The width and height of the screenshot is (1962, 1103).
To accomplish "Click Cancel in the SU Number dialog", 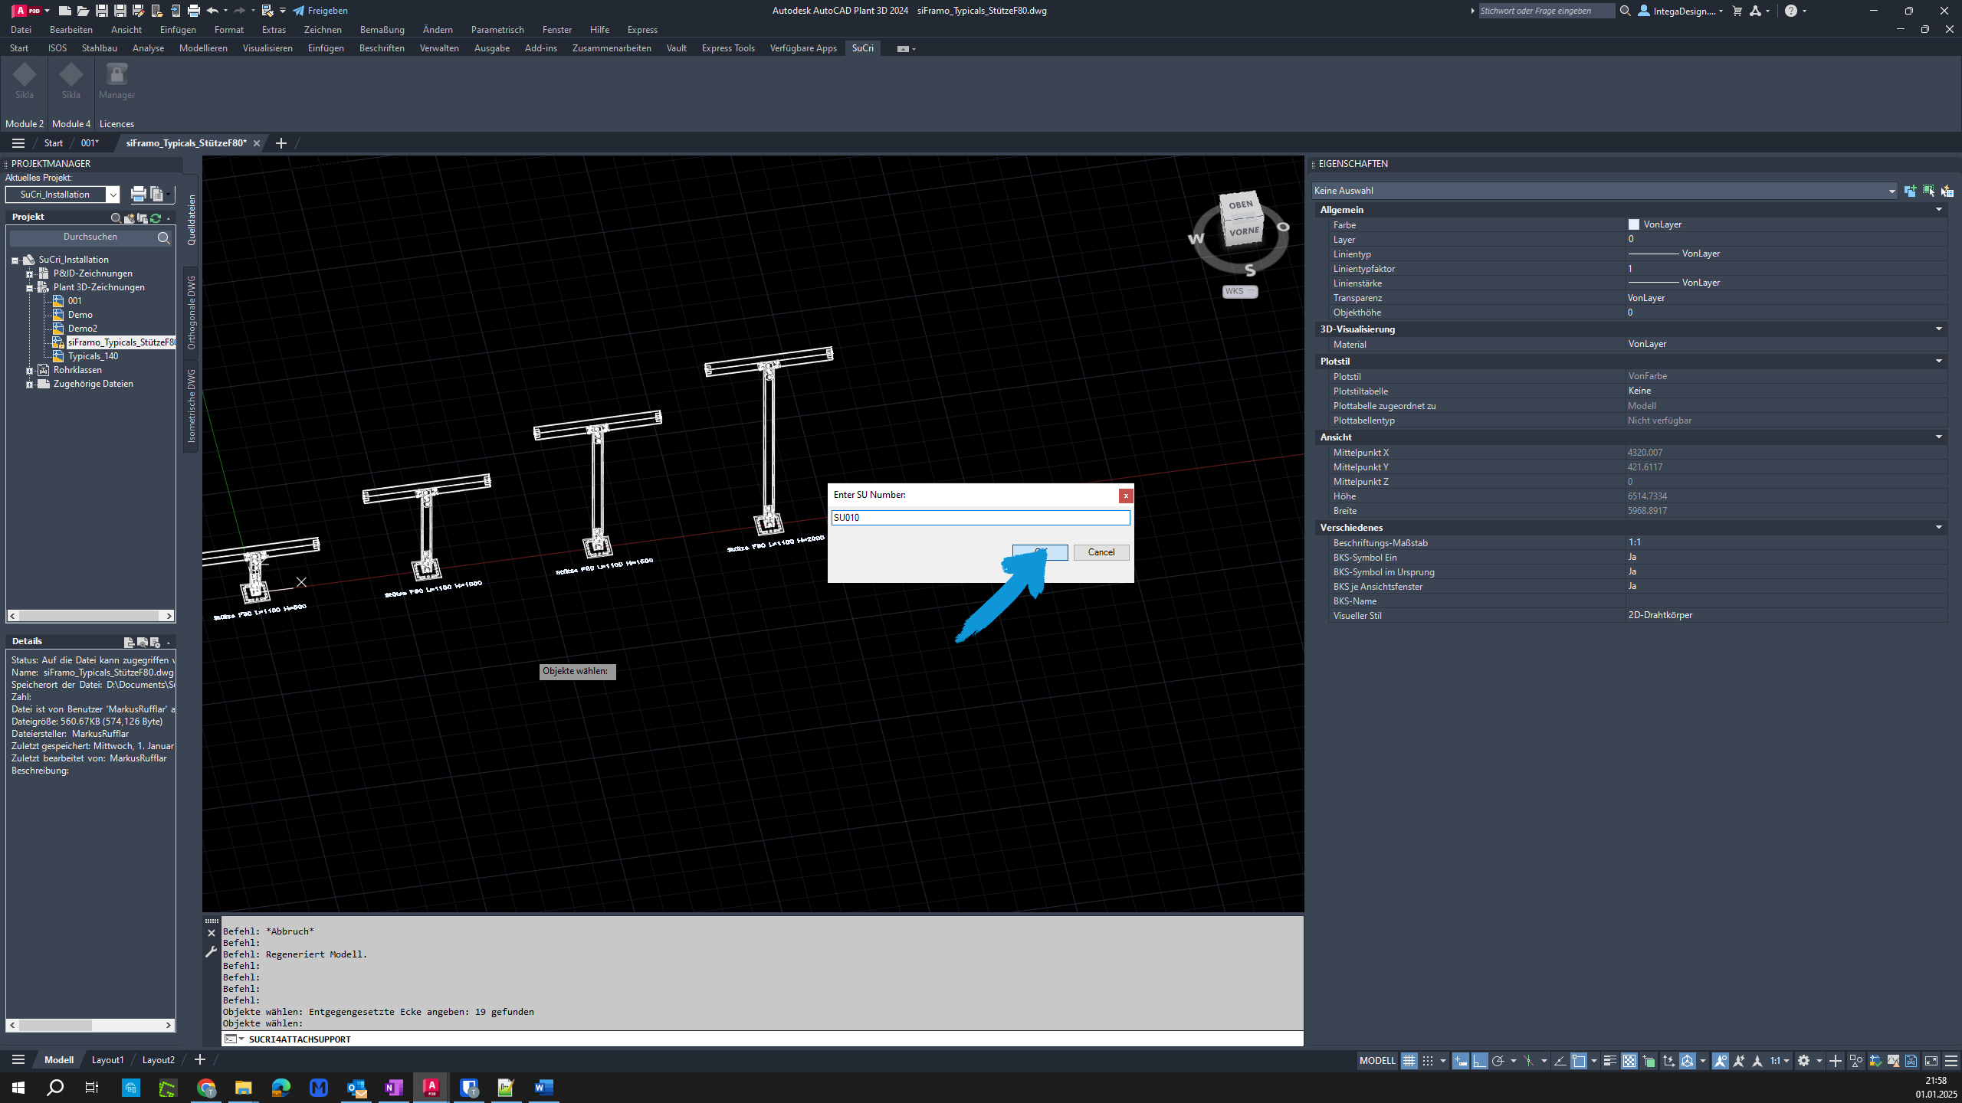I will pos(1101,552).
